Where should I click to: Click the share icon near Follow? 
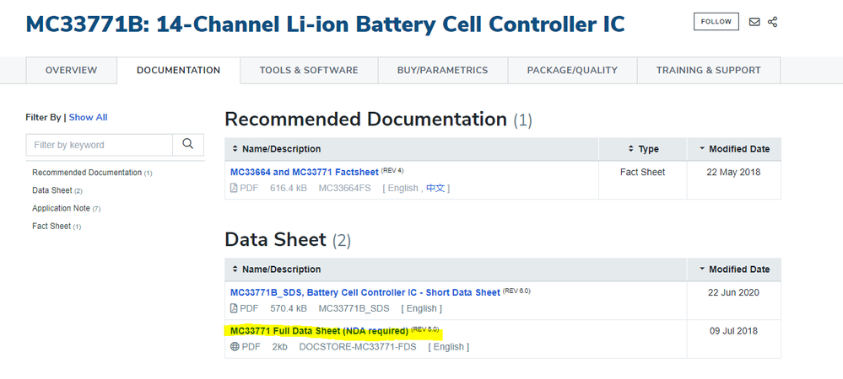click(x=772, y=22)
